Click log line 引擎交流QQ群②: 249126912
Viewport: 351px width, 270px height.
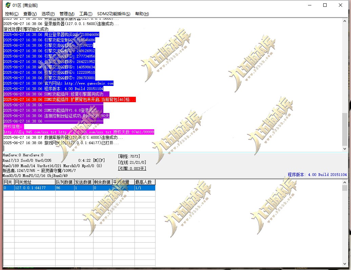tap(49, 51)
